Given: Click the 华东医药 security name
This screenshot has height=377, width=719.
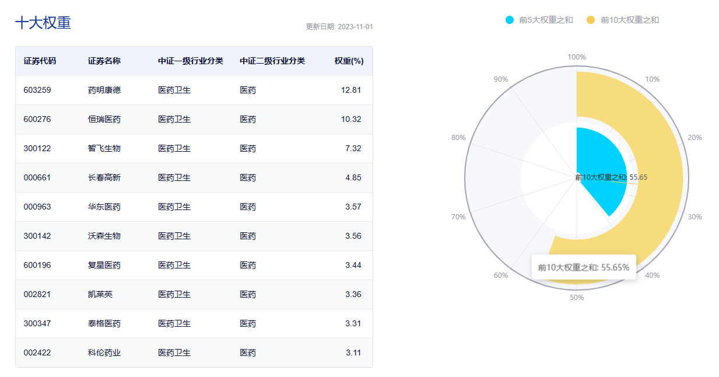Looking at the screenshot, I should point(104,207).
